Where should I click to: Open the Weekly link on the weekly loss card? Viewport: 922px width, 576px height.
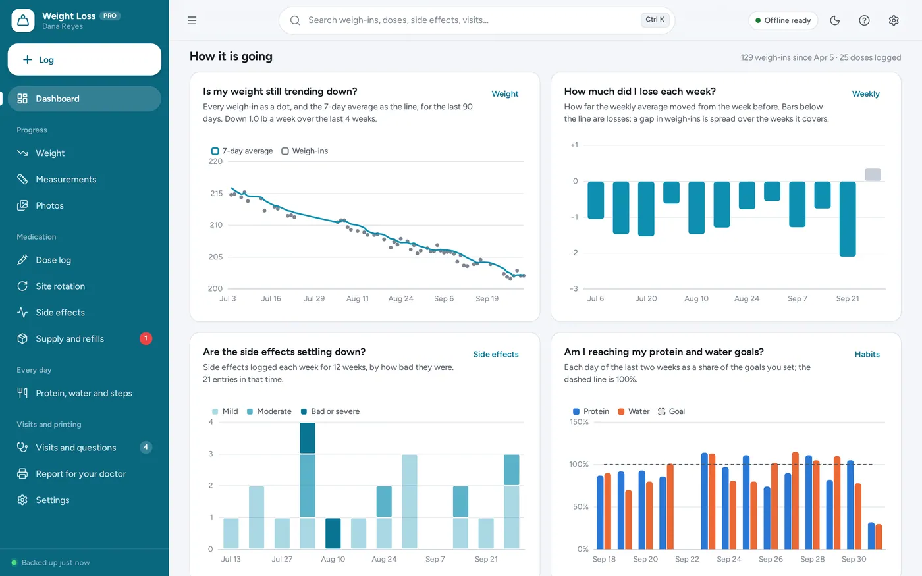pyautogui.click(x=866, y=94)
